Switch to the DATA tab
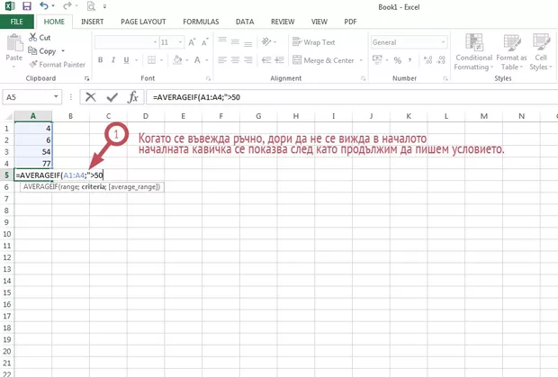The width and height of the screenshot is (558, 377). (x=245, y=22)
